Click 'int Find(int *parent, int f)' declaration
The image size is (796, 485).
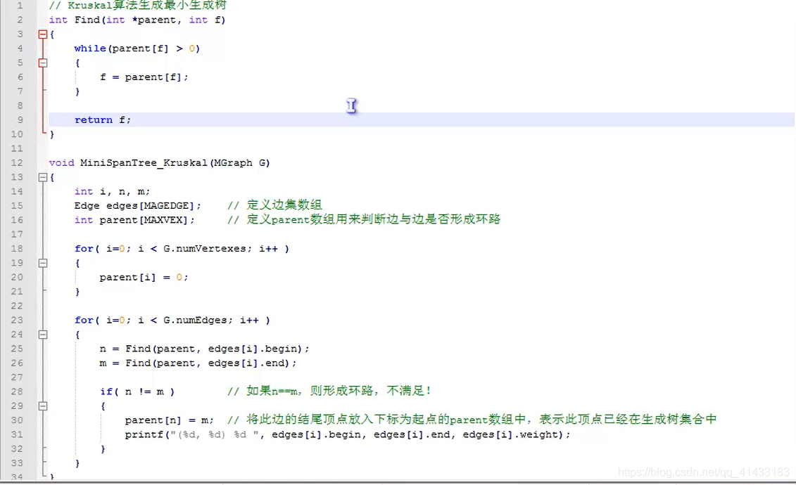137,20
